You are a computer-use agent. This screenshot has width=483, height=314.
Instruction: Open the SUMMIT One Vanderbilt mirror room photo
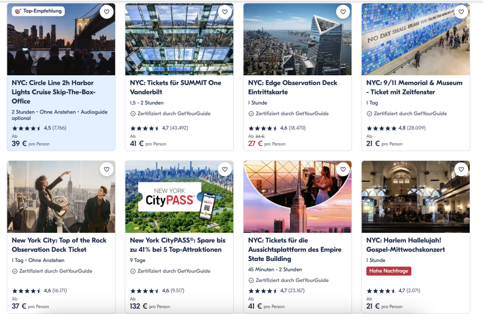point(179,39)
